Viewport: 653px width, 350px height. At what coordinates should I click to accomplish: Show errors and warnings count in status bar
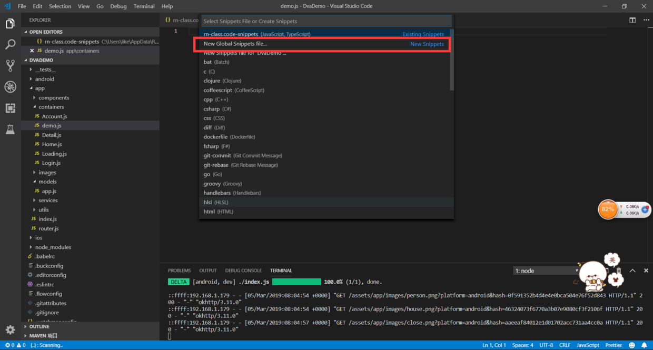[15, 345]
